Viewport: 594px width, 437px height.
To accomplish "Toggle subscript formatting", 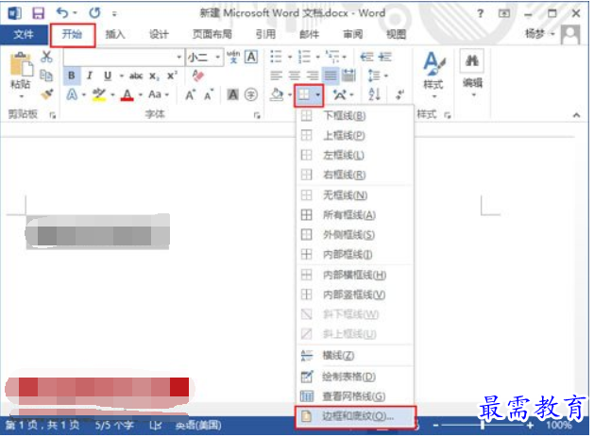I will 154,76.
